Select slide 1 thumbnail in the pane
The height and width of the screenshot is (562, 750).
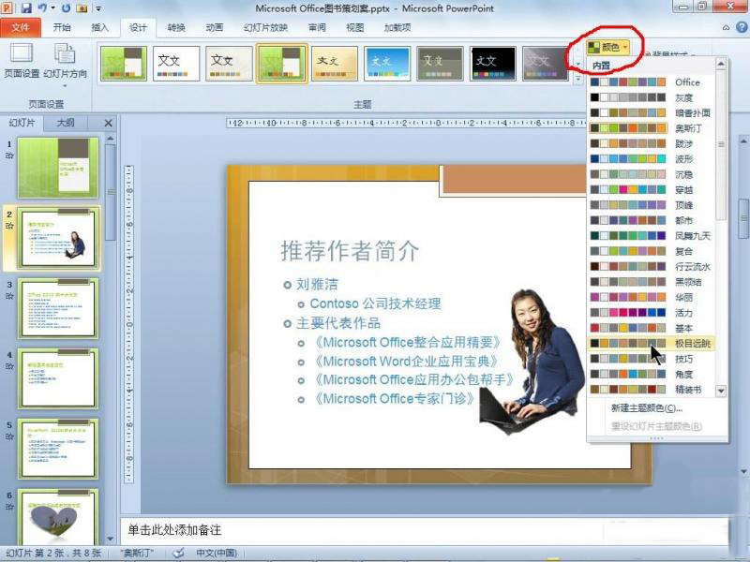tap(58, 168)
